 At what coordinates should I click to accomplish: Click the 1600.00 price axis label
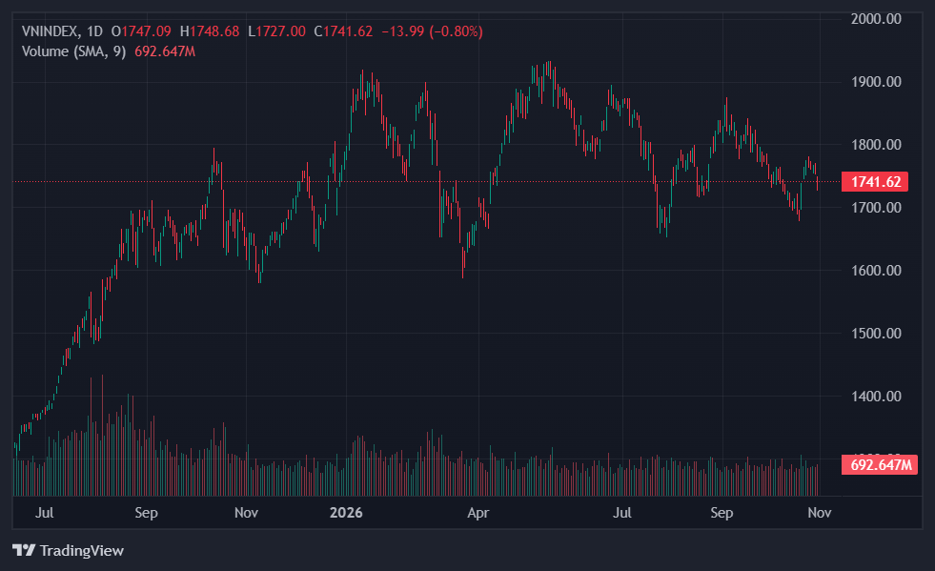click(876, 271)
